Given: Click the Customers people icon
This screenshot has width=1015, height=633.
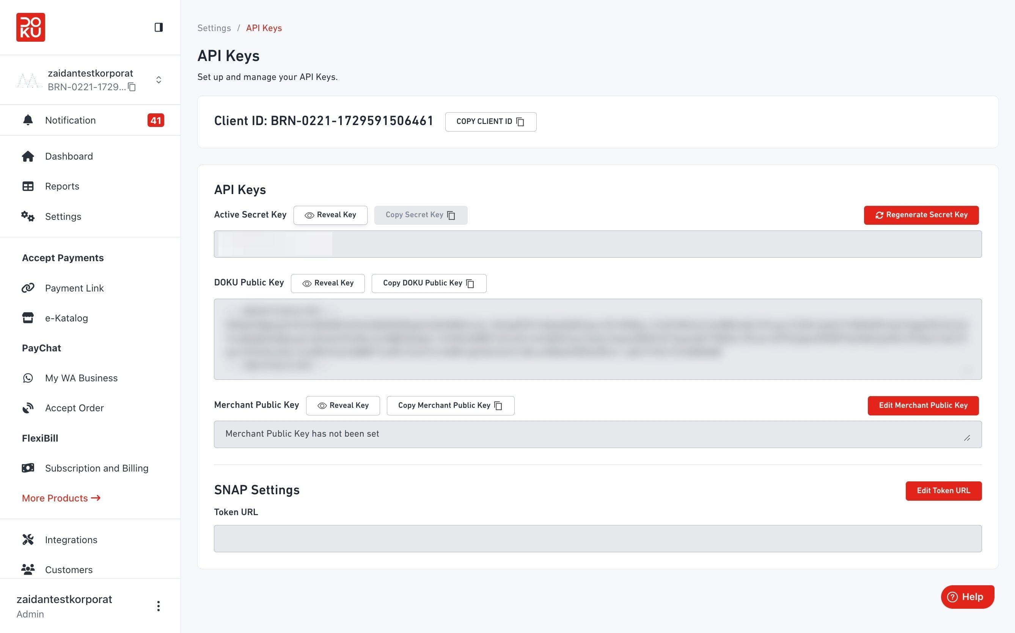Looking at the screenshot, I should click(x=28, y=569).
